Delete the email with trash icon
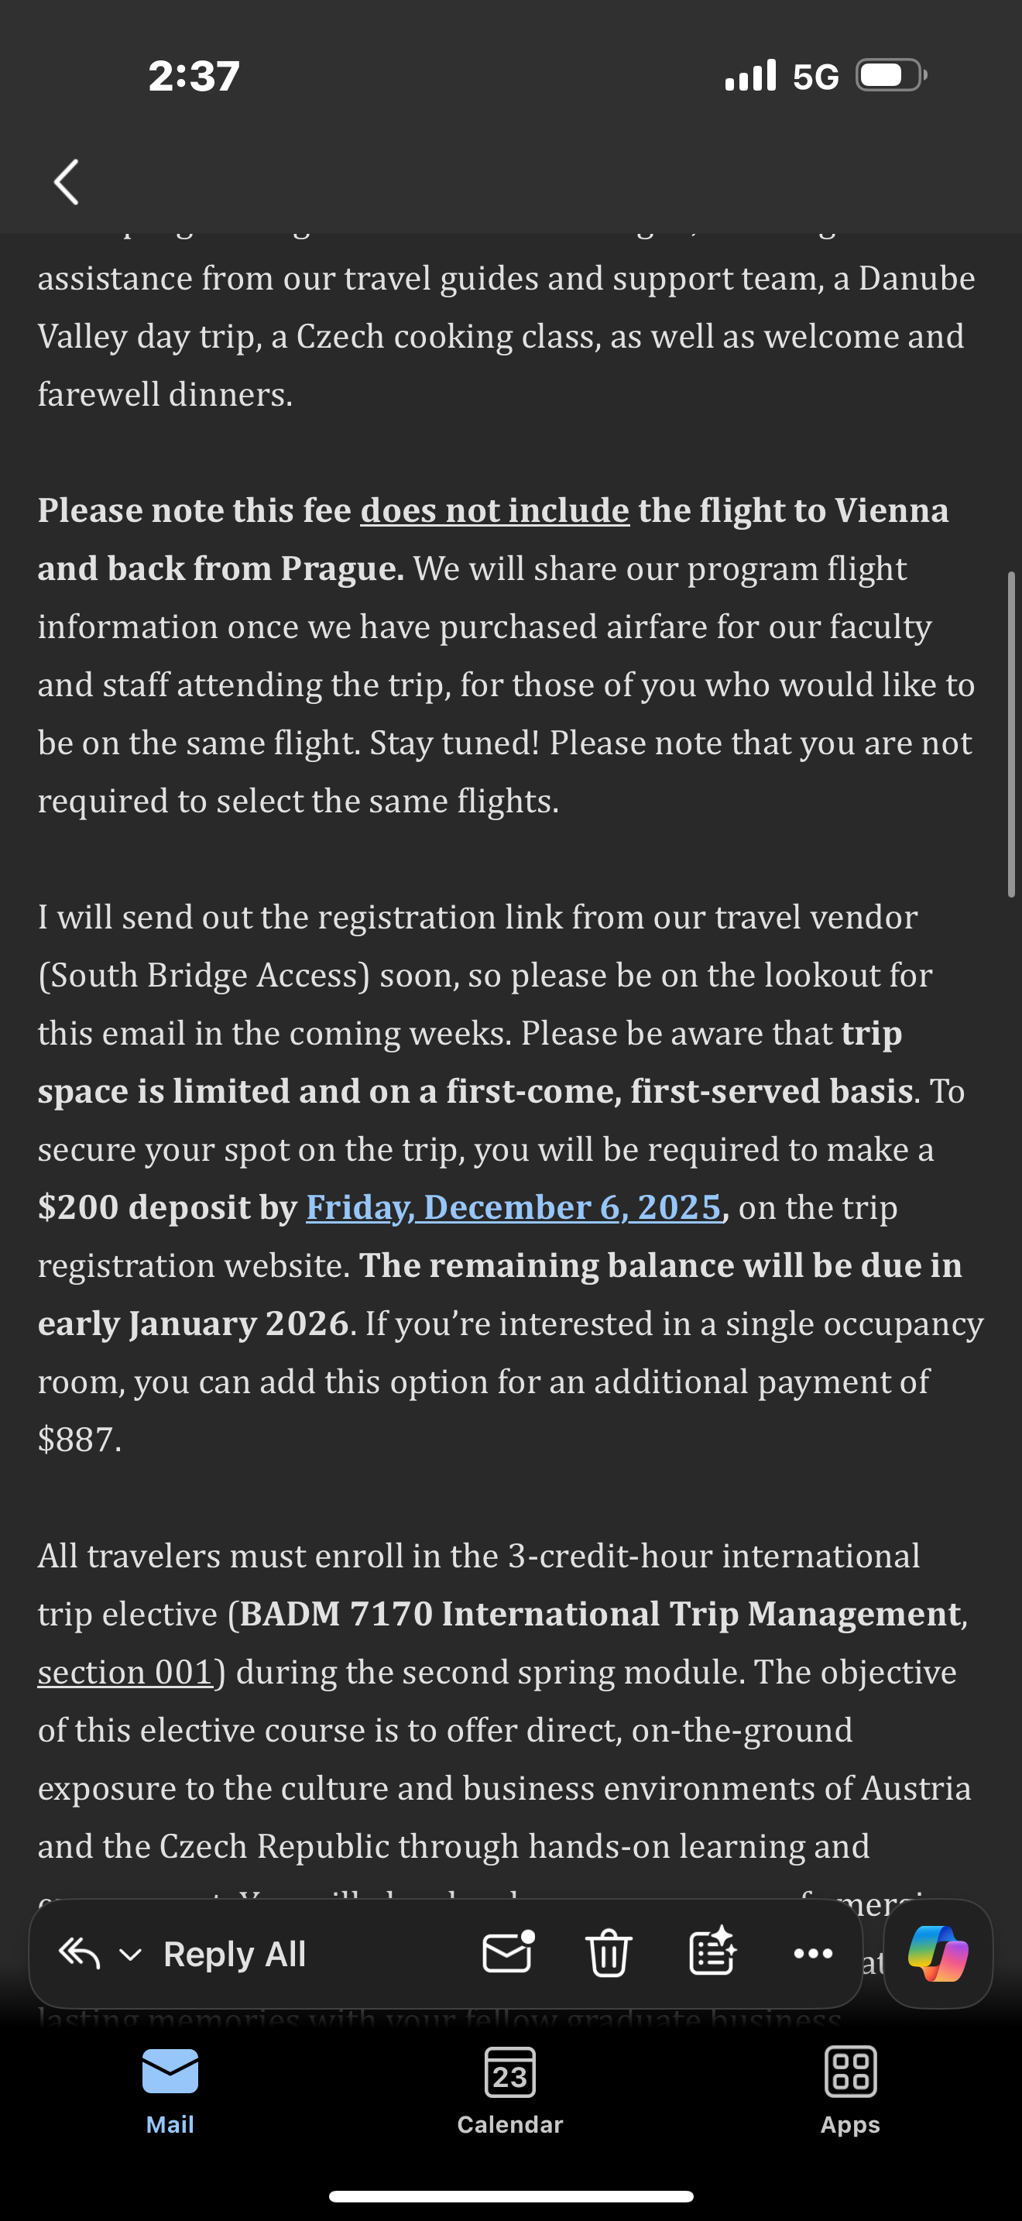1022x2221 pixels. tap(609, 1953)
